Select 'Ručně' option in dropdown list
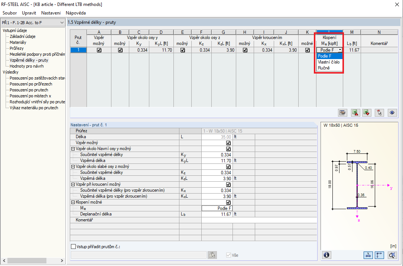The height and width of the screenshot is (266, 403). 329,68
